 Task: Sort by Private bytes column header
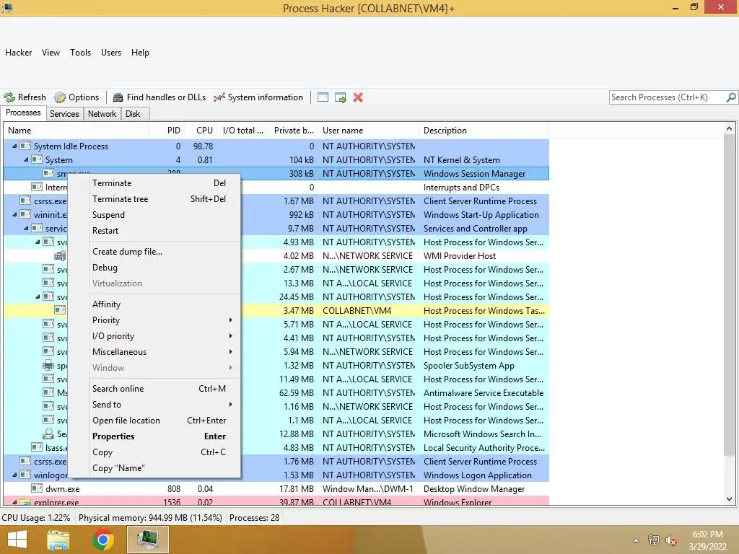(293, 131)
